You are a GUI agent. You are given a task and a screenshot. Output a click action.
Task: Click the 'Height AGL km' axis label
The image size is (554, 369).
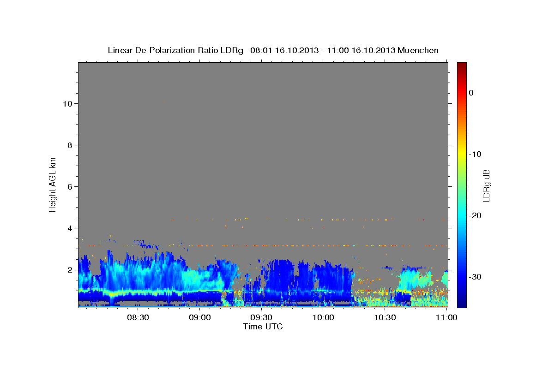coord(53,184)
